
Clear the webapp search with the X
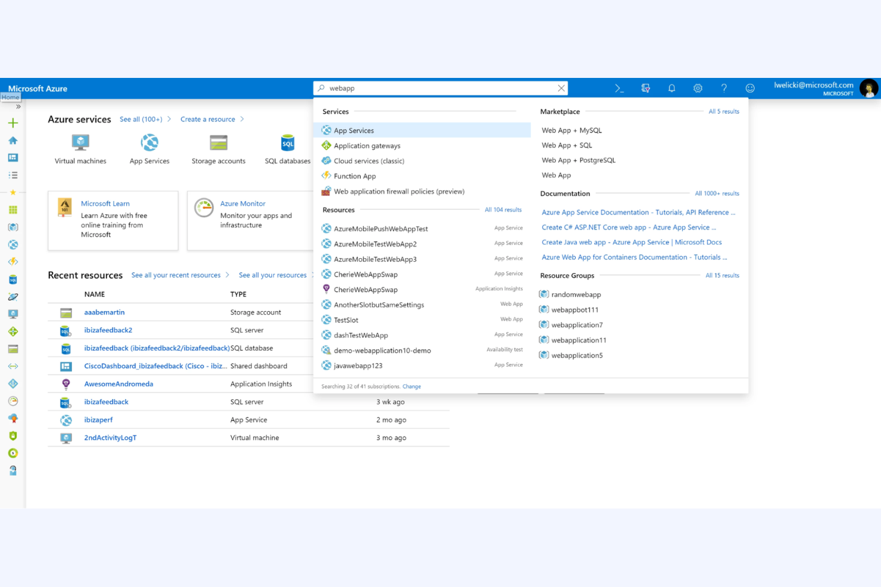coord(560,88)
